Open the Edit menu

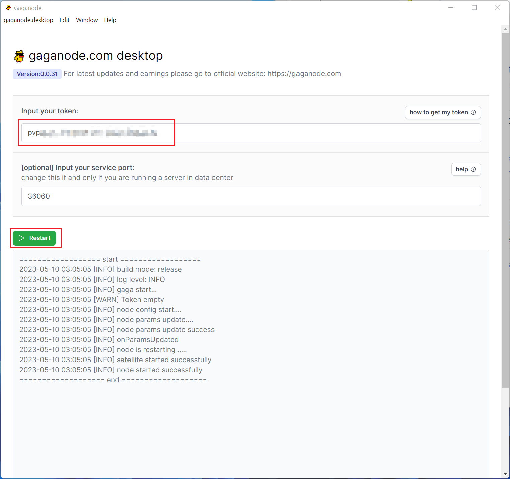[x=64, y=20]
